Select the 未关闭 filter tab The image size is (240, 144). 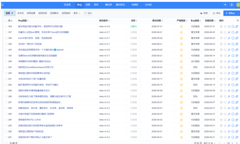pos(20,13)
